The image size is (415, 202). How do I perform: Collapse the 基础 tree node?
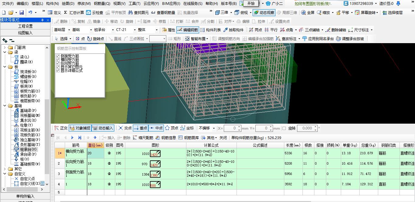pyautogui.click(x=5, y=106)
